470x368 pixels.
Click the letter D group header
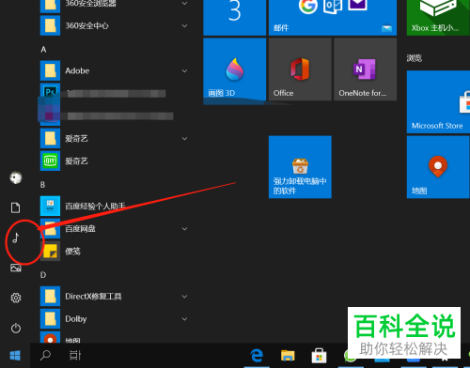point(43,275)
